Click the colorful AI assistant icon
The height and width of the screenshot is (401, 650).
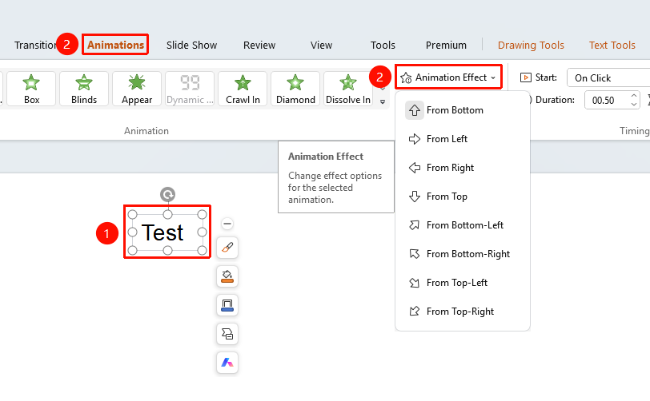[x=227, y=363]
